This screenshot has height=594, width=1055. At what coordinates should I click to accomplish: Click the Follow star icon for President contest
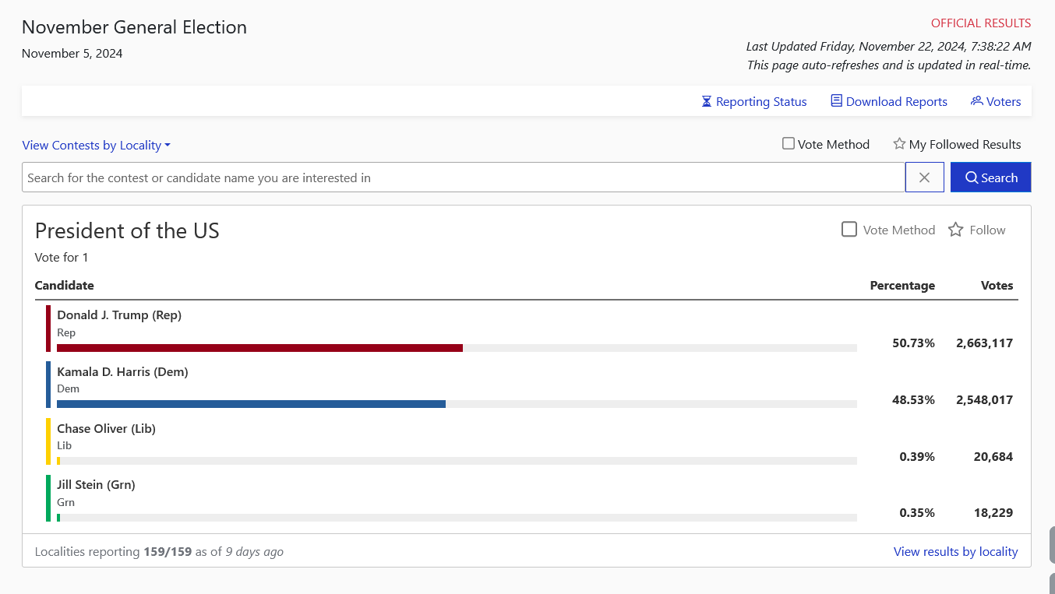955,230
